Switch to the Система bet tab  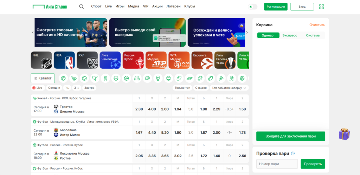pos(313,35)
